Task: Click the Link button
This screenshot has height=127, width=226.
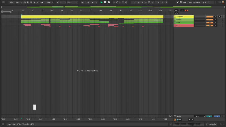Action: point(12,2)
